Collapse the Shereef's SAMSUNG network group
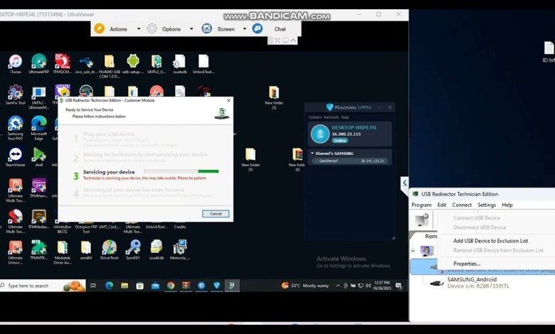555x334 pixels. pos(312,153)
